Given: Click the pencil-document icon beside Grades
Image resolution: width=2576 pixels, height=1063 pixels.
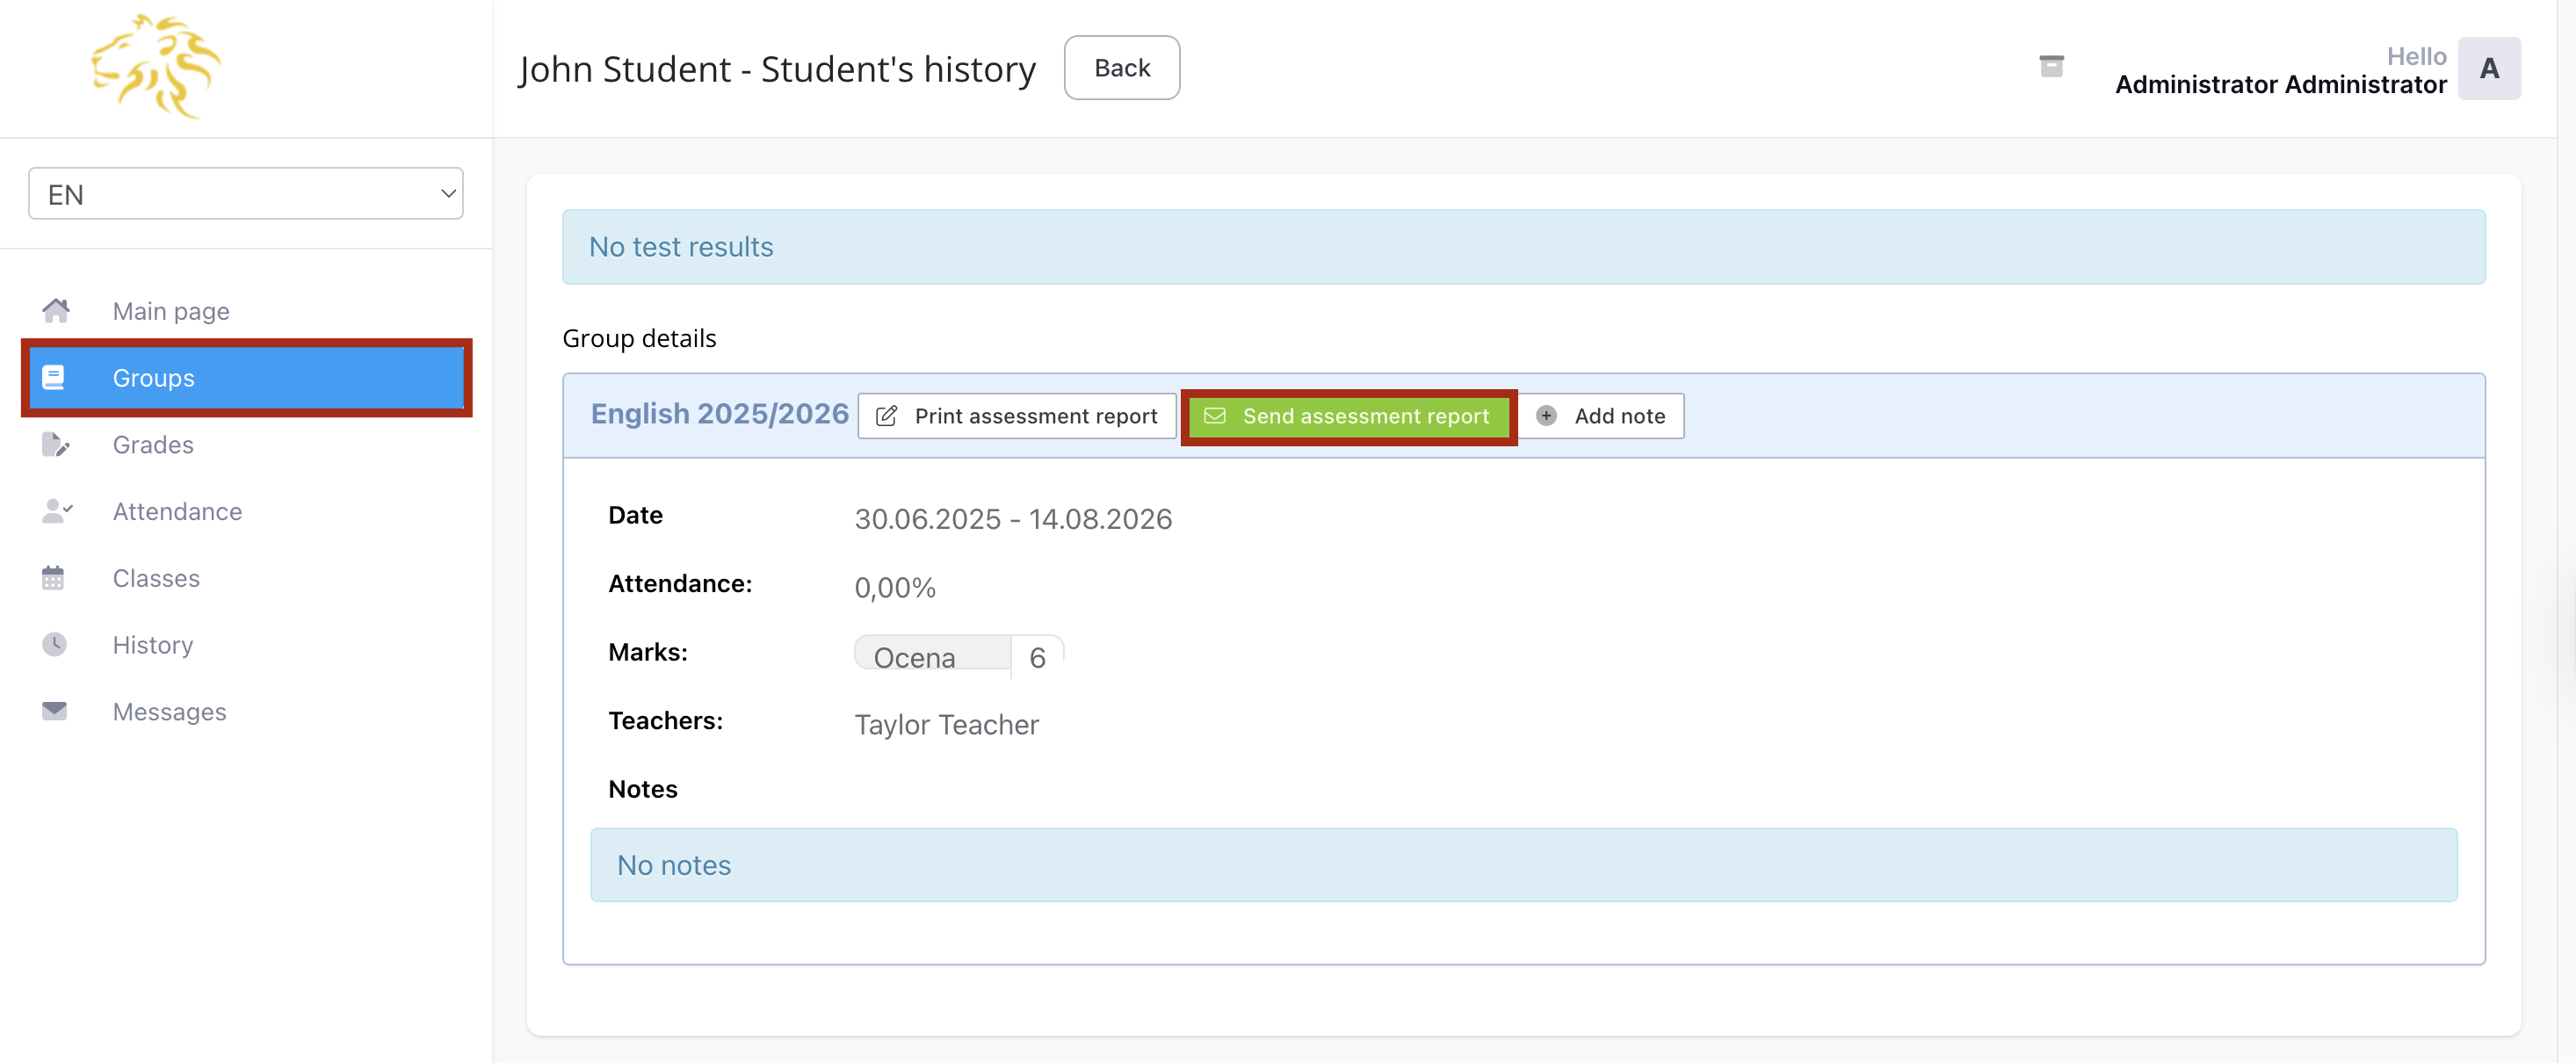Looking at the screenshot, I should tap(55, 445).
